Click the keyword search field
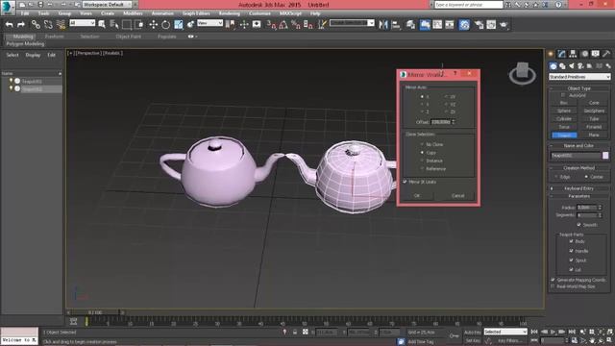 [469, 5]
